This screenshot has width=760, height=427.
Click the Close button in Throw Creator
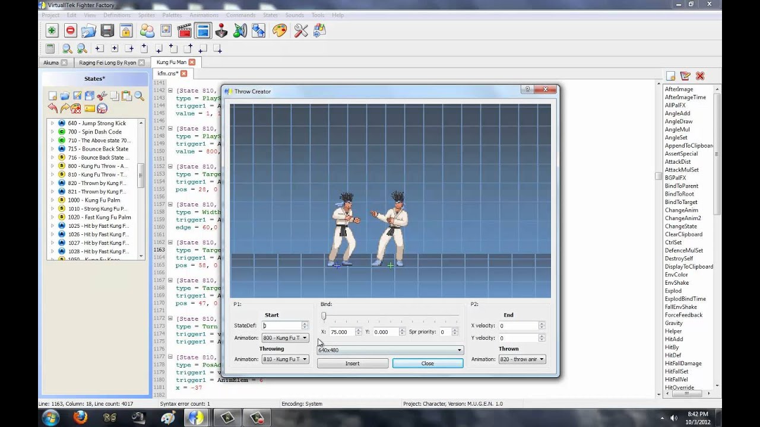click(427, 364)
